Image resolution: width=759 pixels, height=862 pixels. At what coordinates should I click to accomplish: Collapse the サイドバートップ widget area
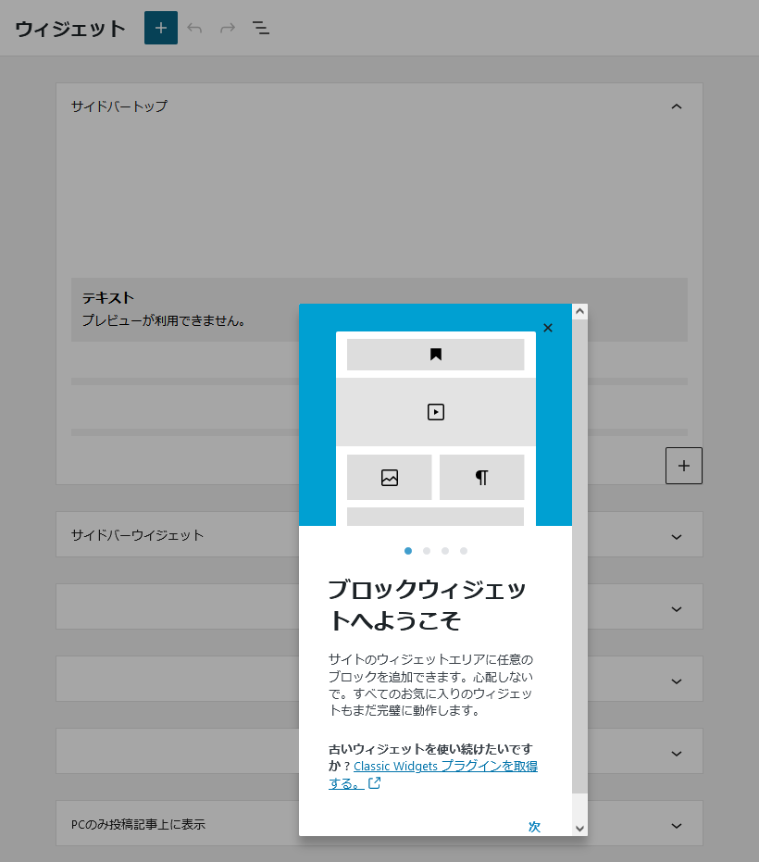tap(677, 106)
